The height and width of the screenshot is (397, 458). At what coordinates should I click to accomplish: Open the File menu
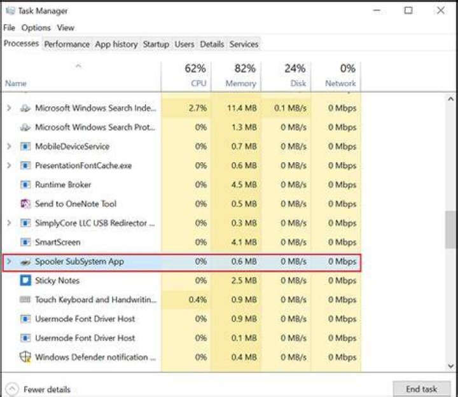click(x=9, y=28)
